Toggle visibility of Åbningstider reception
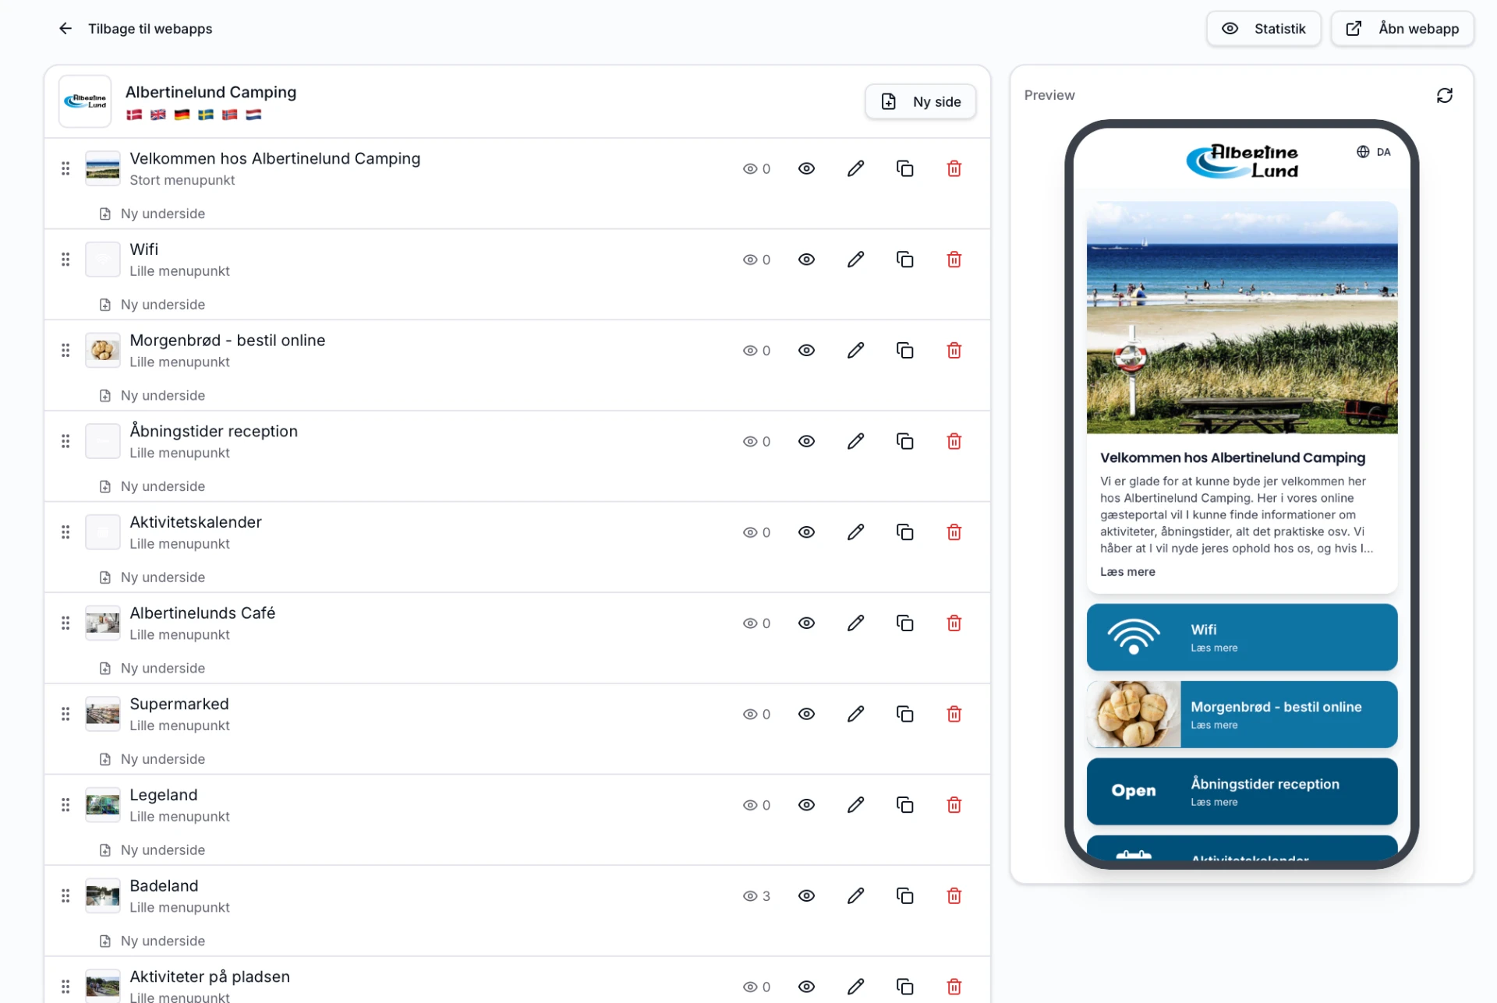The width and height of the screenshot is (1497, 1003). click(806, 441)
